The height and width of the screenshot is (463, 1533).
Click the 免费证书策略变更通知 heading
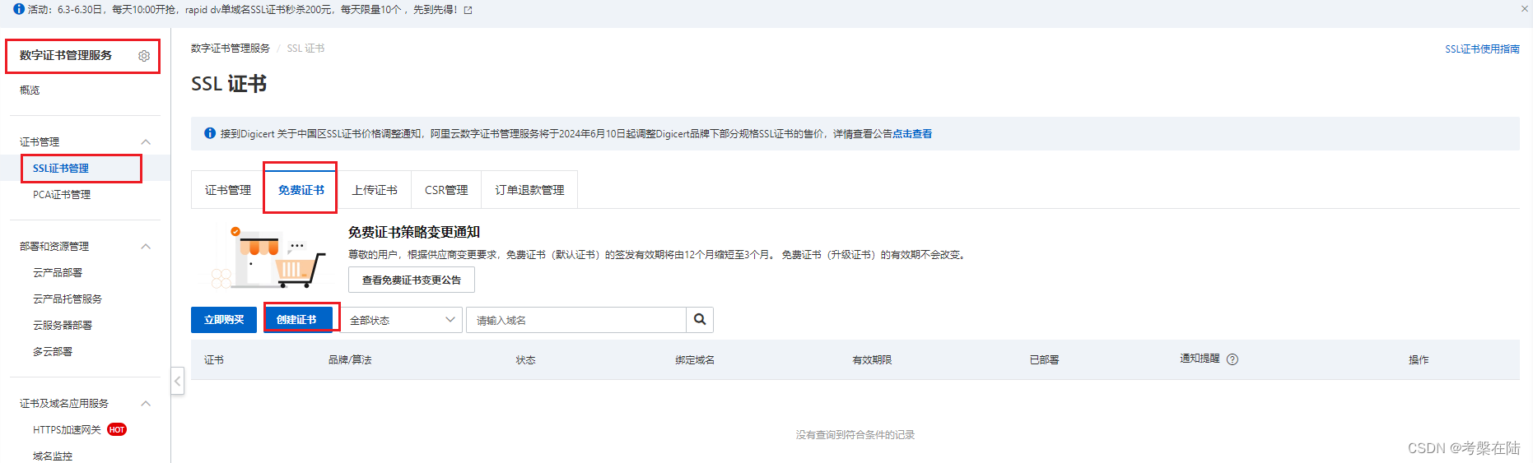(x=414, y=233)
